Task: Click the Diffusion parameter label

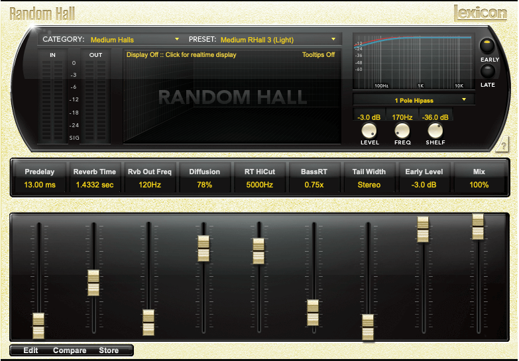Action: tap(205, 172)
